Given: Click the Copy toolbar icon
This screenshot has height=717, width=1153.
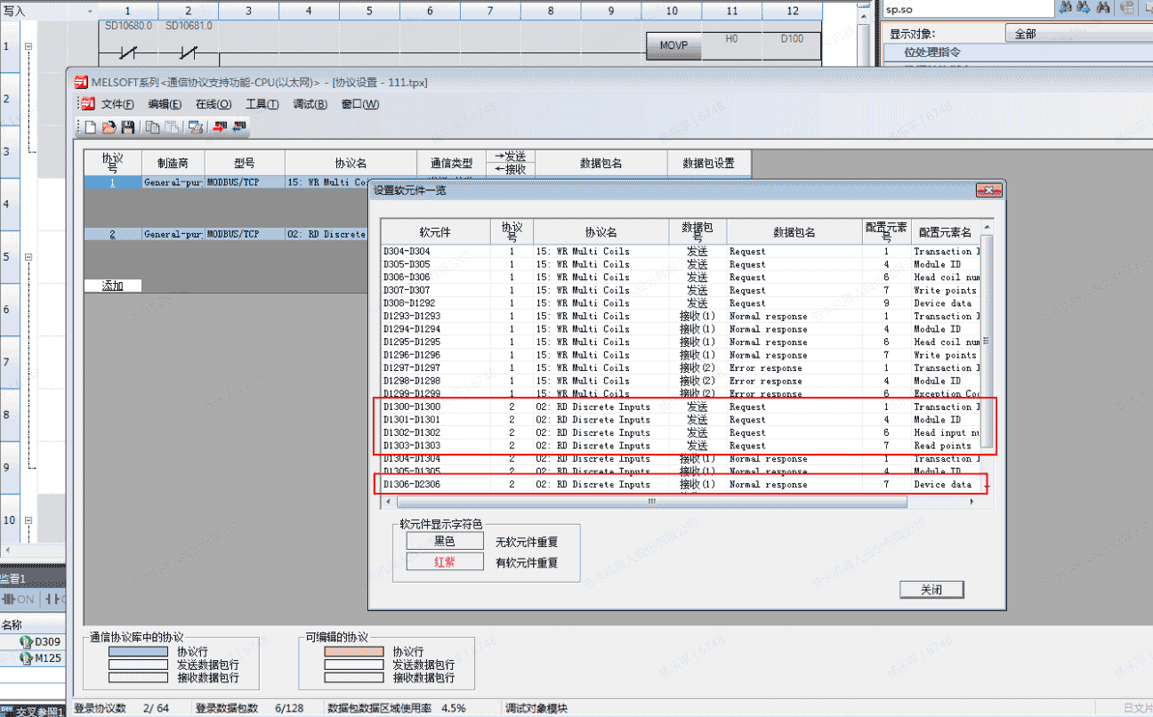Looking at the screenshot, I should [x=152, y=127].
